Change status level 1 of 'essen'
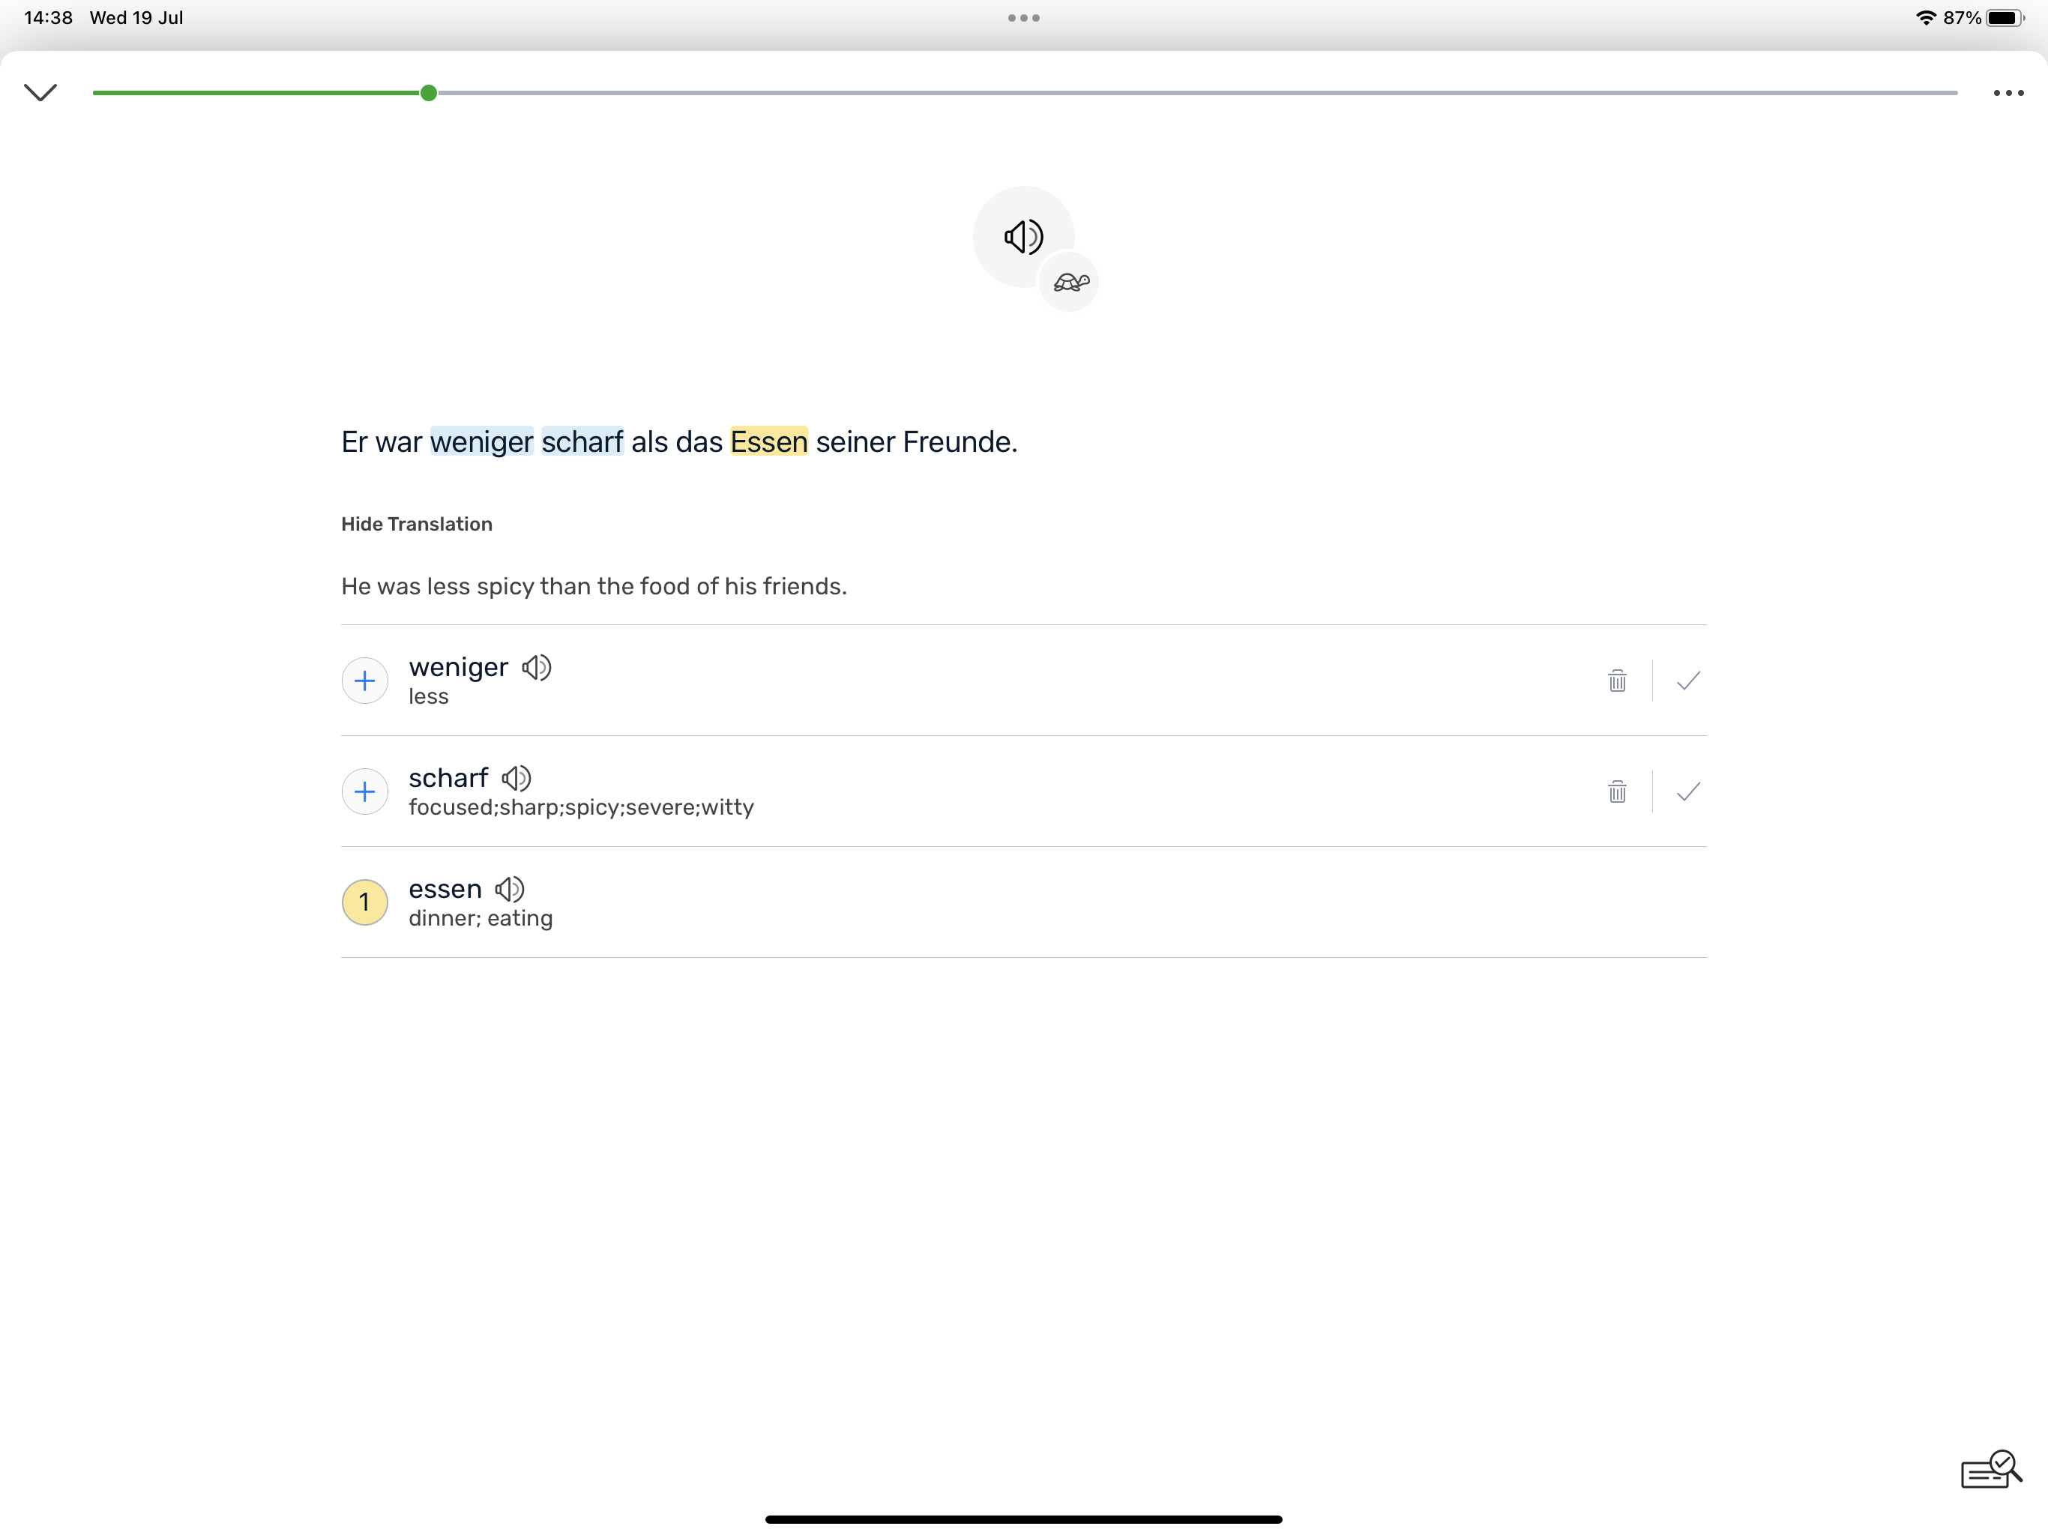This screenshot has width=2048, height=1535. coord(365,902)
